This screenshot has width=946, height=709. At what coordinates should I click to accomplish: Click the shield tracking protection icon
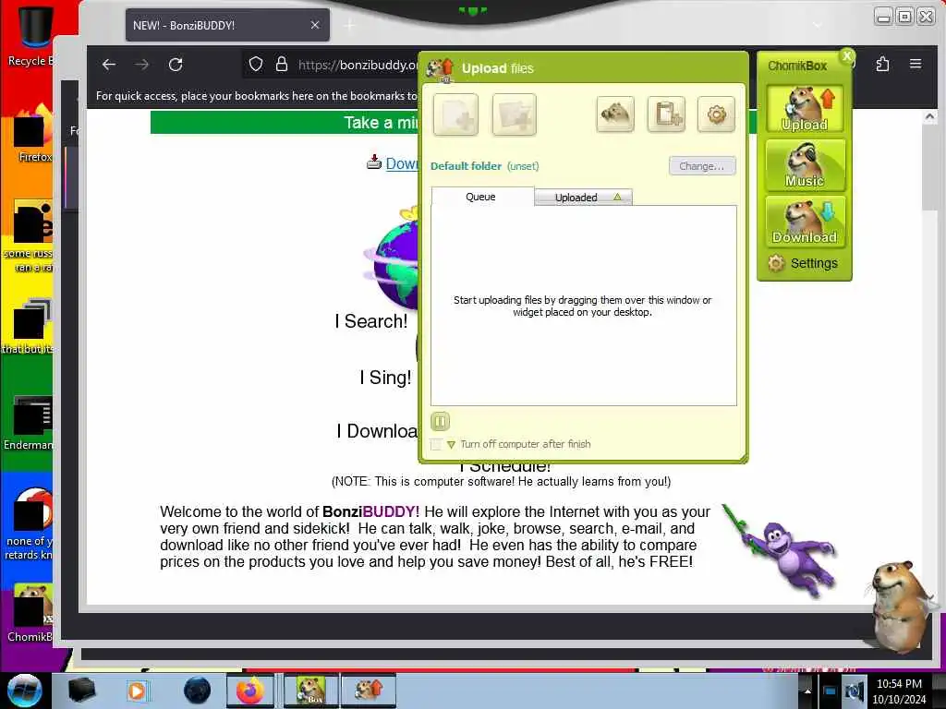point(256,64)
